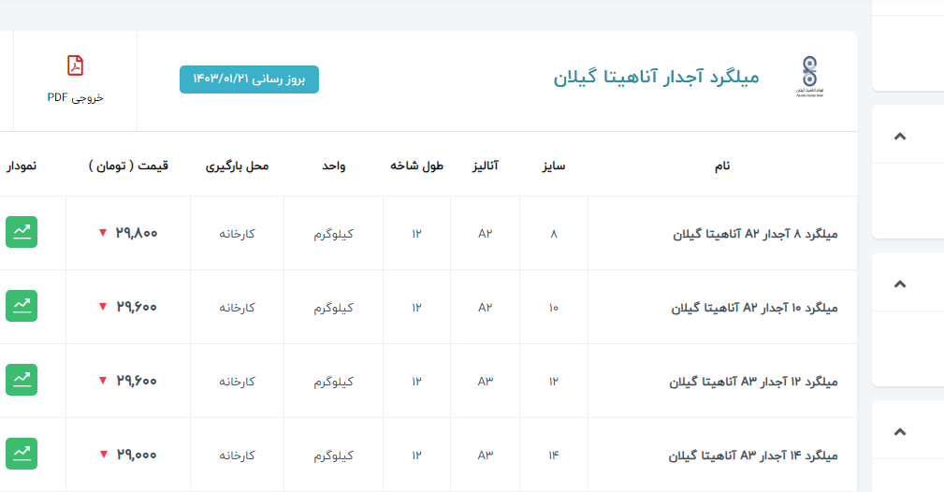Open میلگرد 8 آجدار A2 آناهیتا گیلان link

point(755,233)
